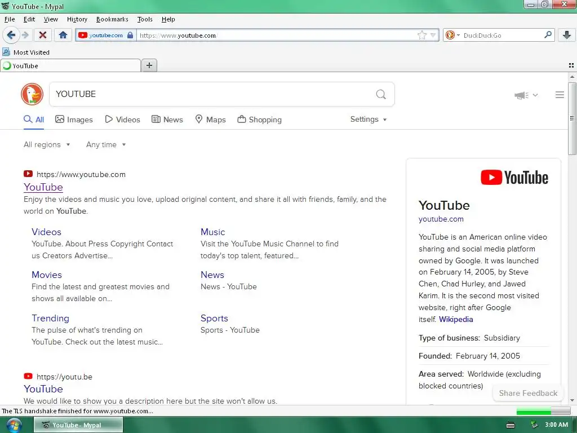Screen dimensions: 577x433
Task: Click the forward arrow navigation button
Action: (x=25, y=36)
